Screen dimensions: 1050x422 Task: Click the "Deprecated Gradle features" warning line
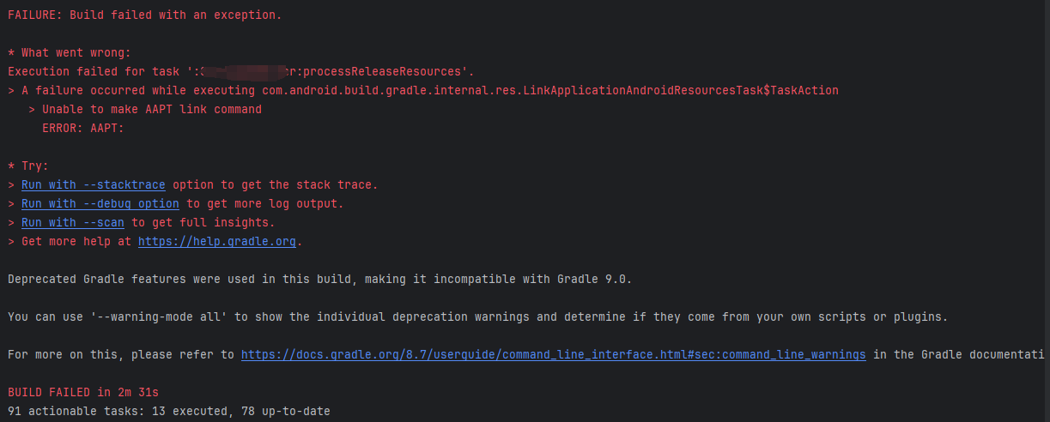[x=319, y=279]
